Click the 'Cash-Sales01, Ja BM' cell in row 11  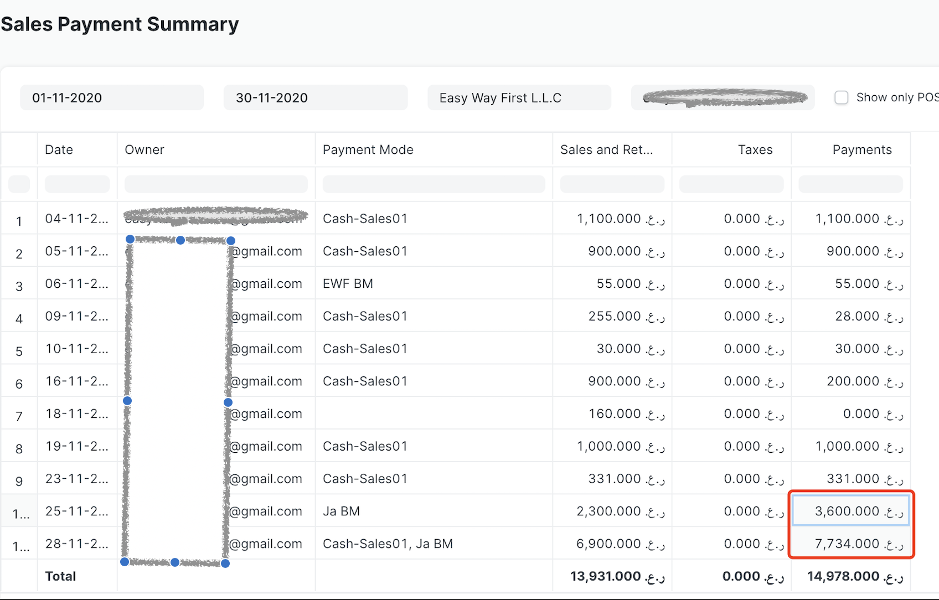pos(388,544)
